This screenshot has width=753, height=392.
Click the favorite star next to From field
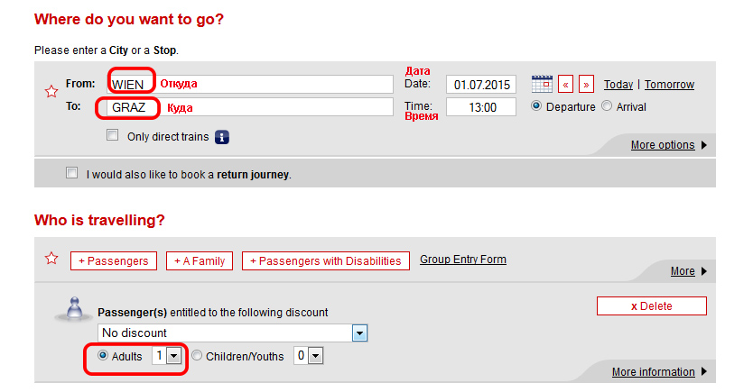click(51, 91)
